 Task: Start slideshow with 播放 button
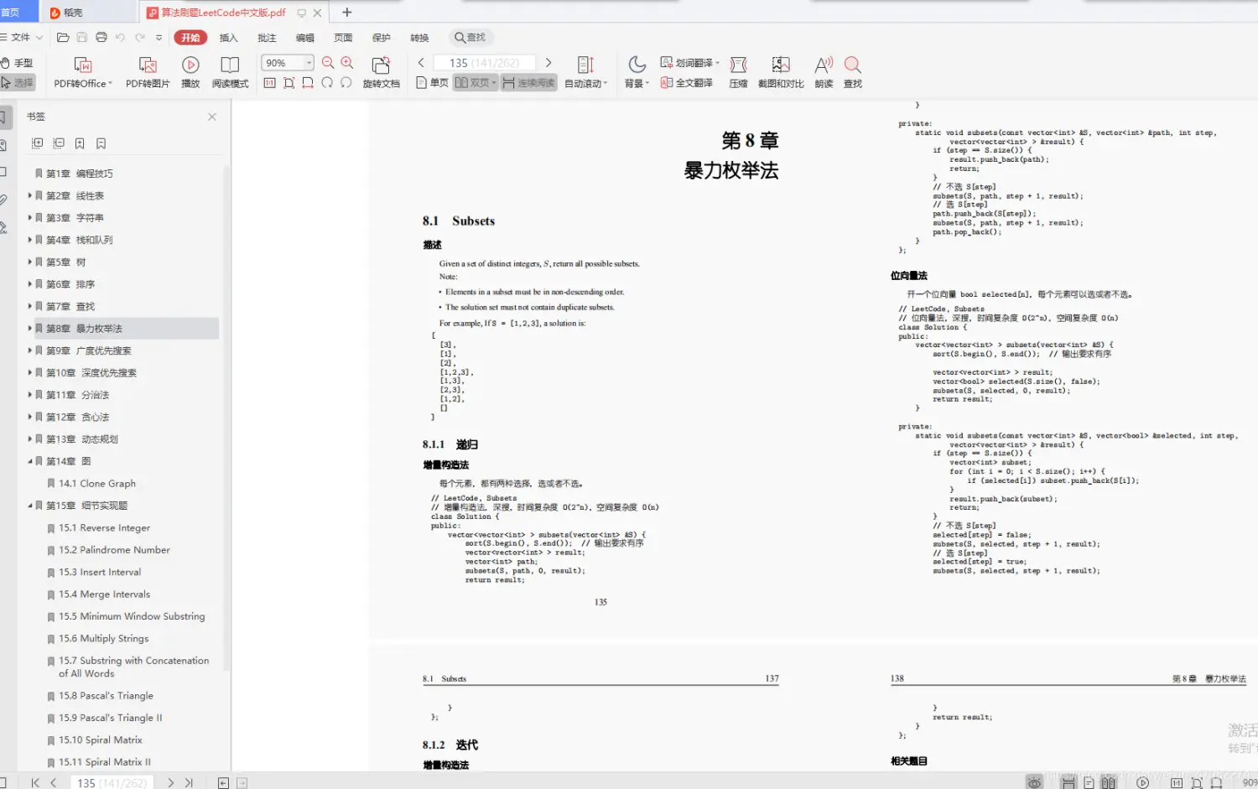pyautogui.click(x=190, y=72)
